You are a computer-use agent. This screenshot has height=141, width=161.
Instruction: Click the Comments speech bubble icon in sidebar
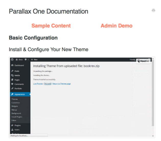[x=12, y=84]
